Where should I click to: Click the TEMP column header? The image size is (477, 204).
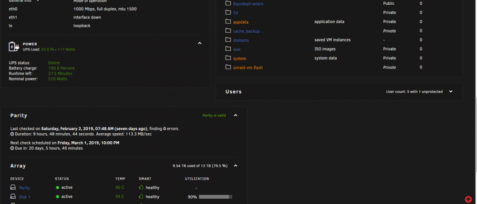(120, 179)
